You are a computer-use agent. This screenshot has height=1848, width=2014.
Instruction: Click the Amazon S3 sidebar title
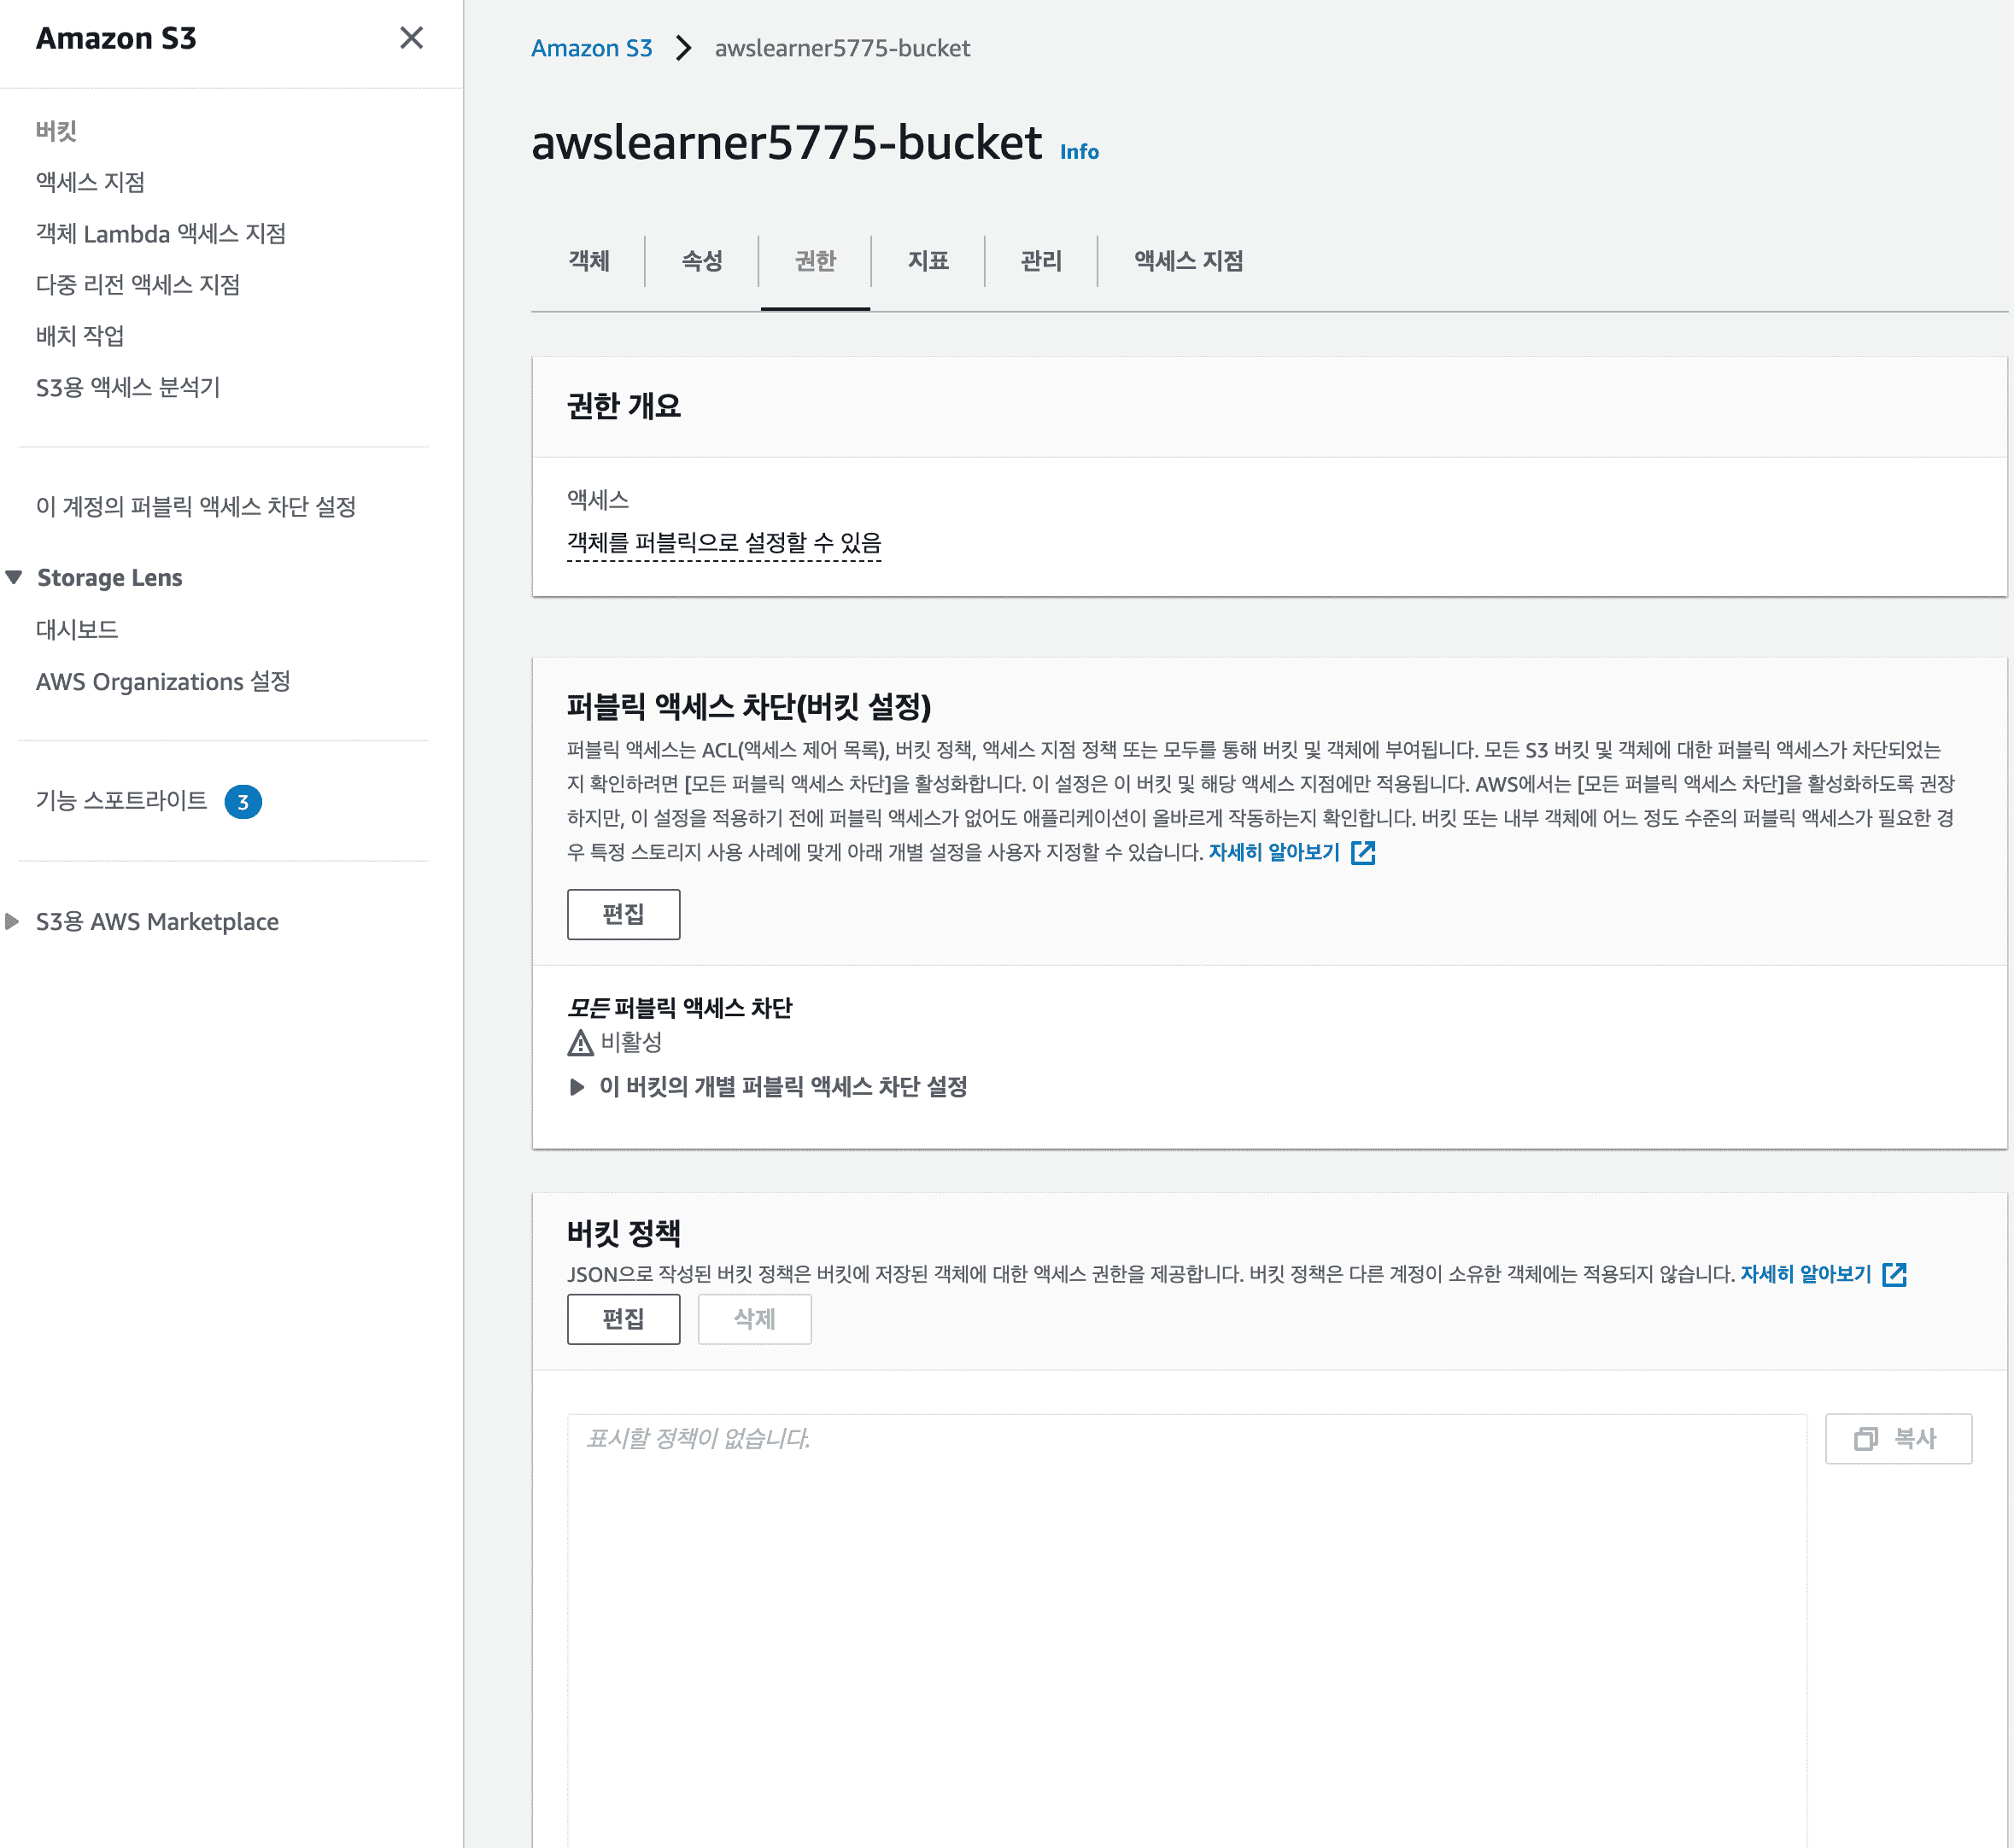tap(116, 38)
